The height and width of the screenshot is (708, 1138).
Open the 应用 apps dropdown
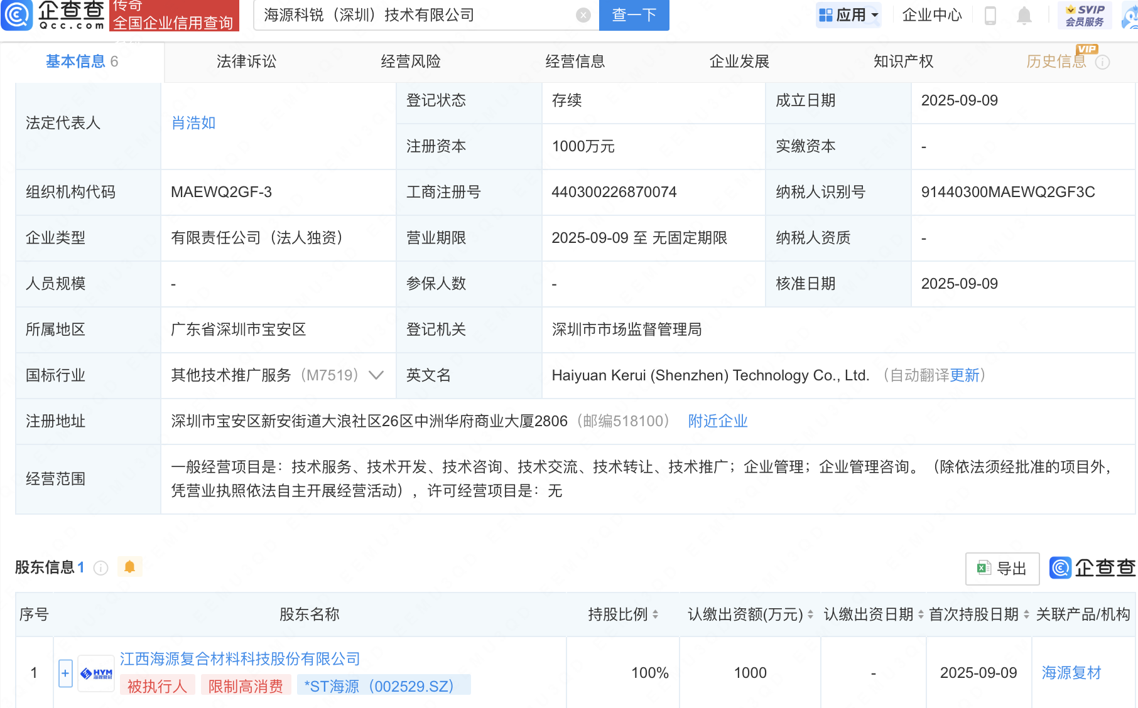pos(848,15)
